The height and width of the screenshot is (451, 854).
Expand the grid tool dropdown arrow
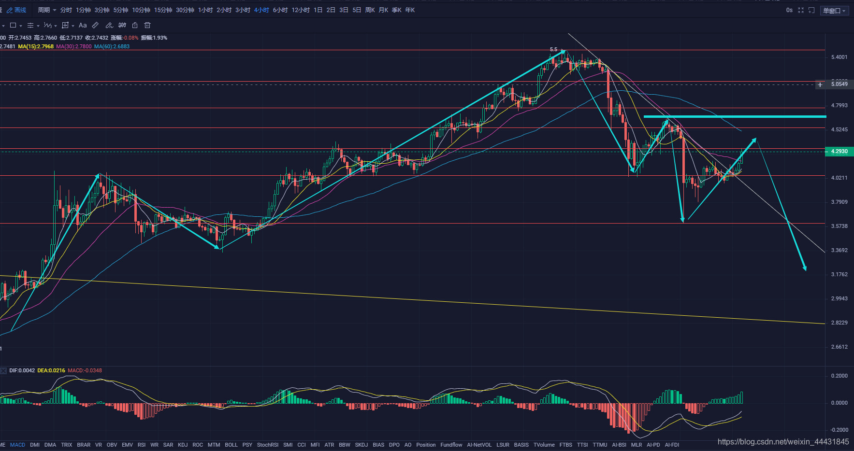pos(73,26)
